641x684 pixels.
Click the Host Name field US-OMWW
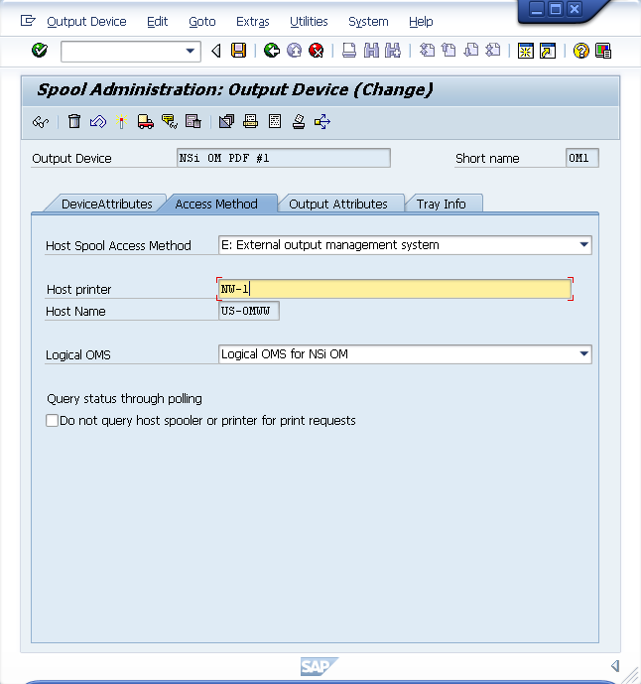click(248, 311)
